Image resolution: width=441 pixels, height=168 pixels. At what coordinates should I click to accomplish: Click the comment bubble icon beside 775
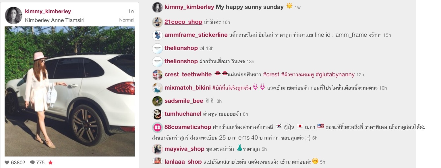[32, 163]
